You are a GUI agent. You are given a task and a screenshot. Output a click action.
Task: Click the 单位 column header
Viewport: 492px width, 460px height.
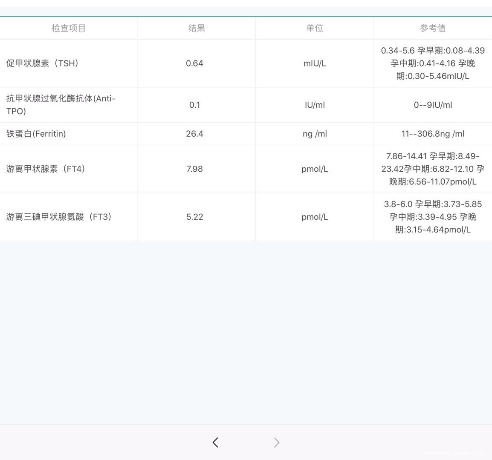(x=314, y=28)
